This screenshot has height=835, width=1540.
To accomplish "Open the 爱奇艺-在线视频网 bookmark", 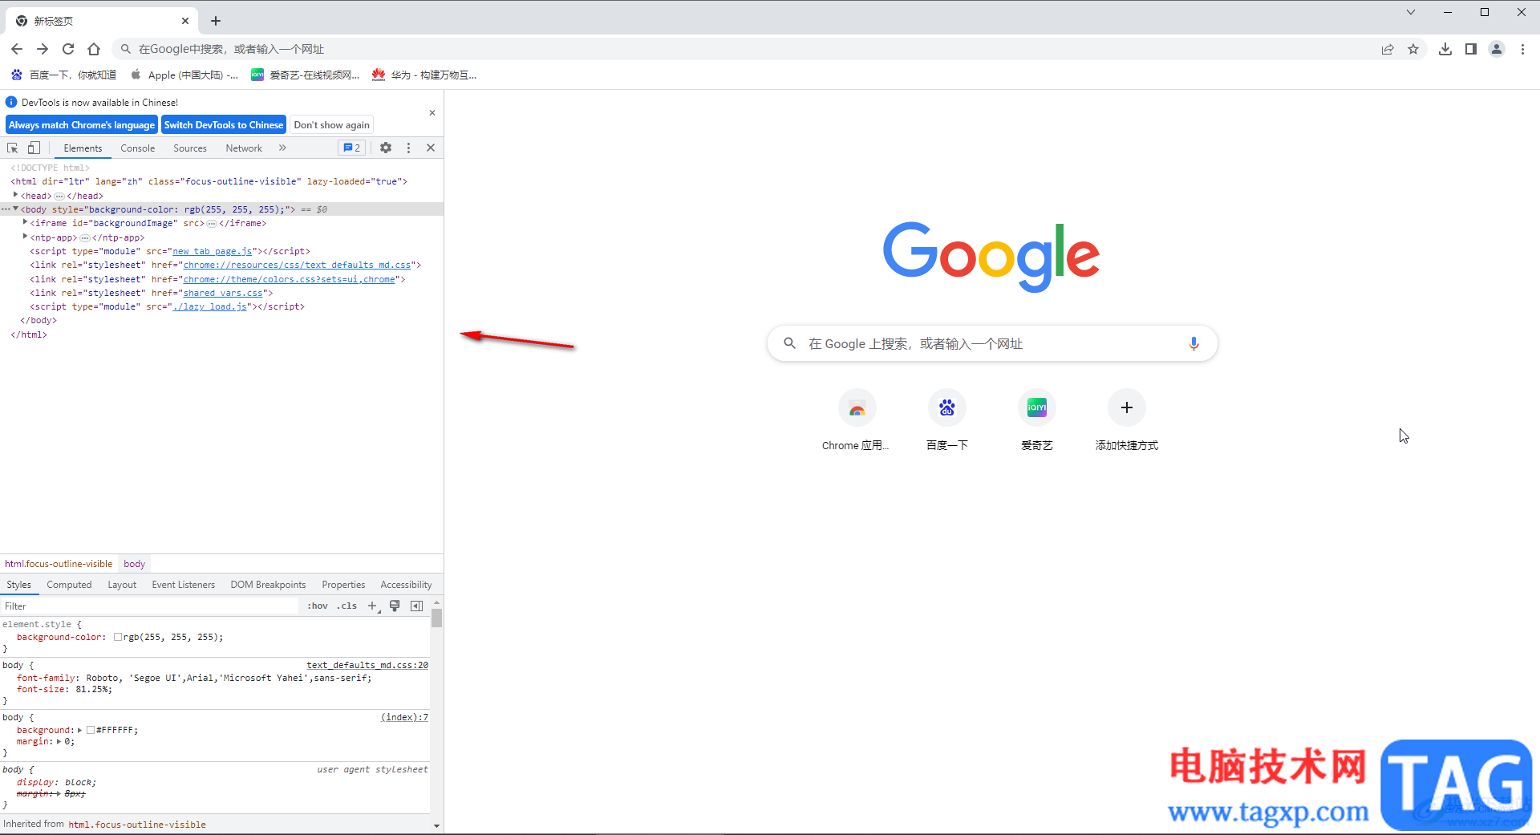I will pyautogui.click(x=306, y=75).
